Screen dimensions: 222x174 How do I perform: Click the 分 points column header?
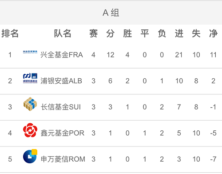[111, 33]
